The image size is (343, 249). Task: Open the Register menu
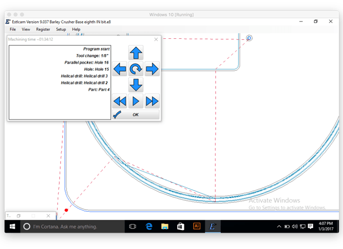click(x=43, y=29)
